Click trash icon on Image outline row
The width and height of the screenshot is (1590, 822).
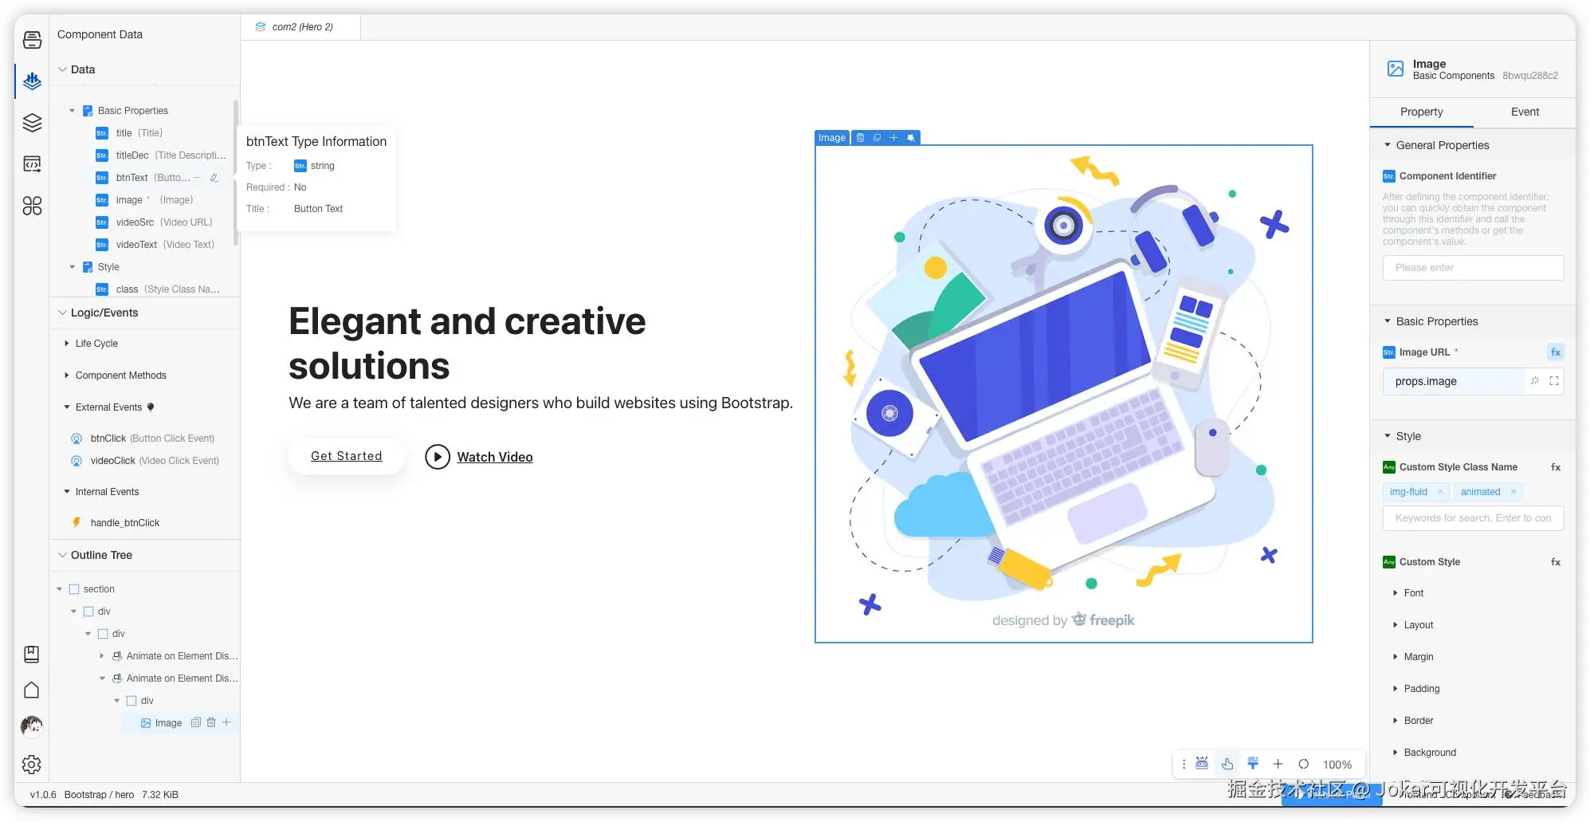[x=211, y=722]
